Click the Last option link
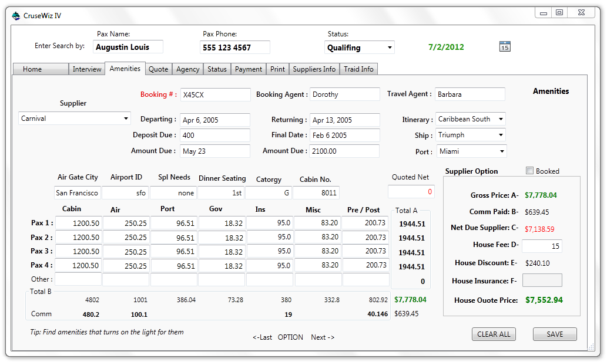Screen dimensions: 607x362 [x=263, y=337]
